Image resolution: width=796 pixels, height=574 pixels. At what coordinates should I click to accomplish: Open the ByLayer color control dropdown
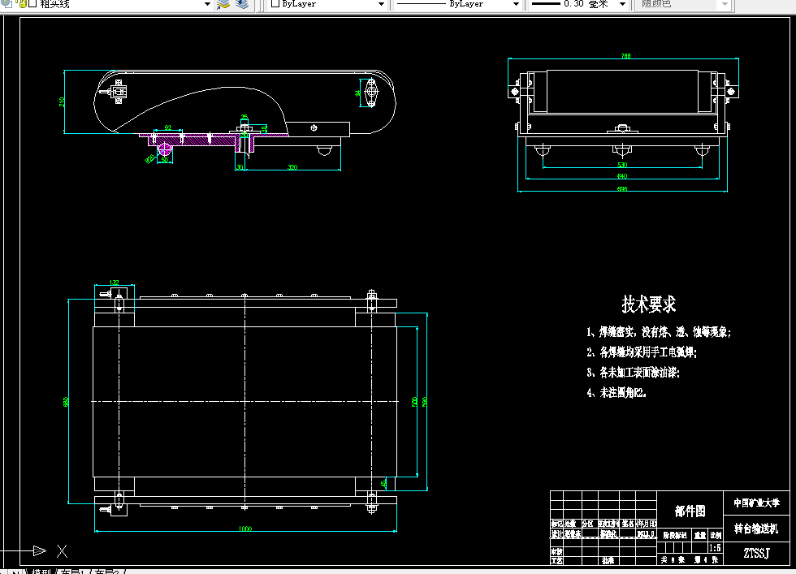381,4
